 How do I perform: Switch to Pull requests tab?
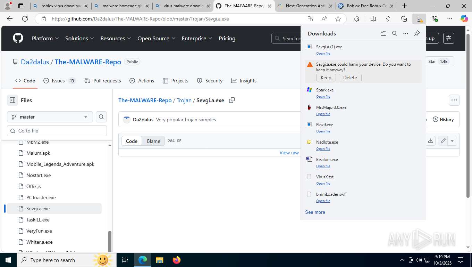tap(103, 81)
